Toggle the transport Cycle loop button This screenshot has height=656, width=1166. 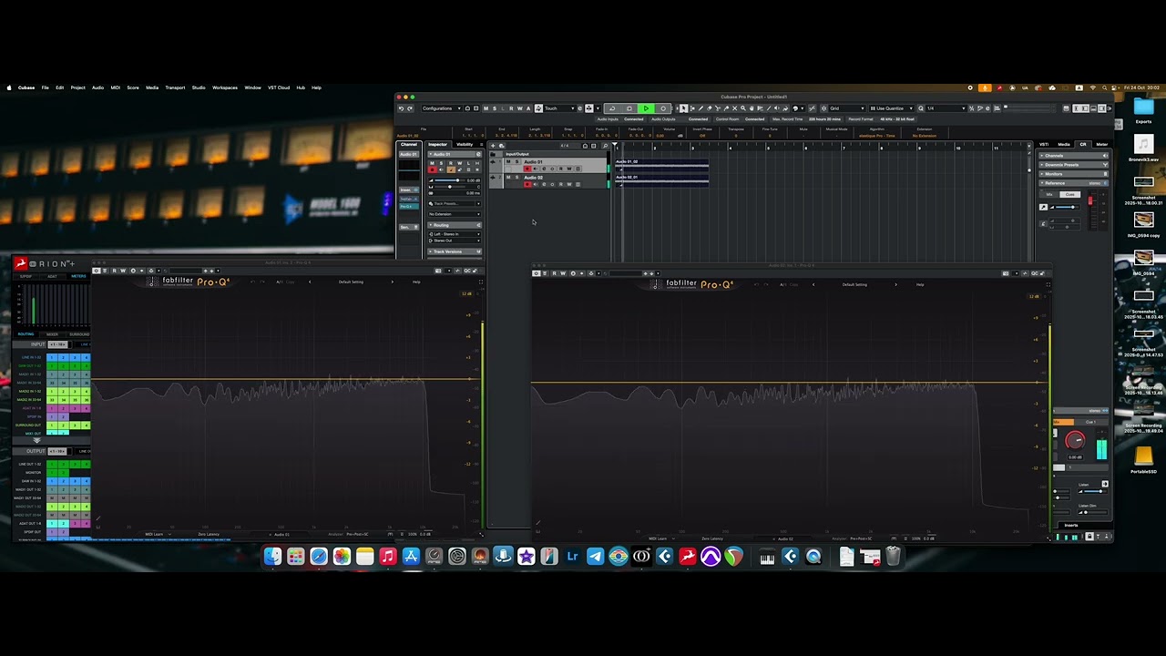click(612, 108)
